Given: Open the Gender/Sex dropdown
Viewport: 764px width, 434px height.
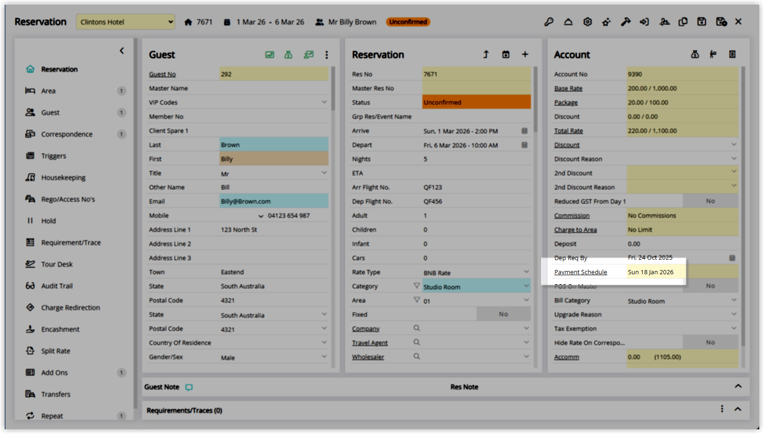Looking at the screenshot, I should pos(324,356).
